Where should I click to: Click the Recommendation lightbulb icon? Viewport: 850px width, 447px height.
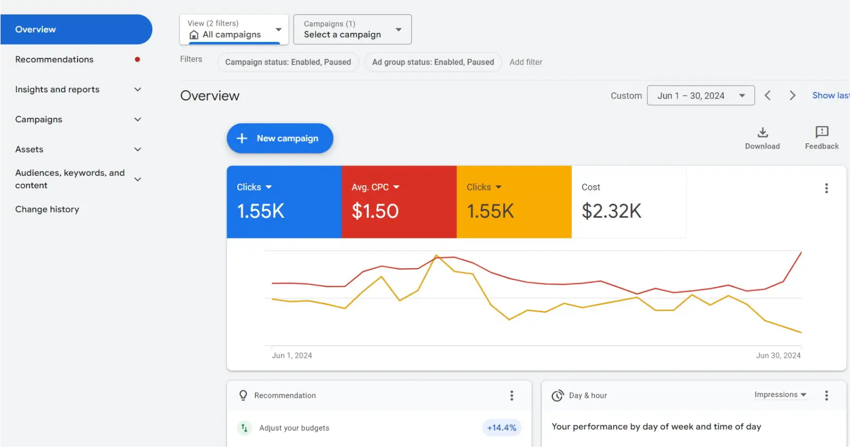pyautogui.click(x=243, y=396)
